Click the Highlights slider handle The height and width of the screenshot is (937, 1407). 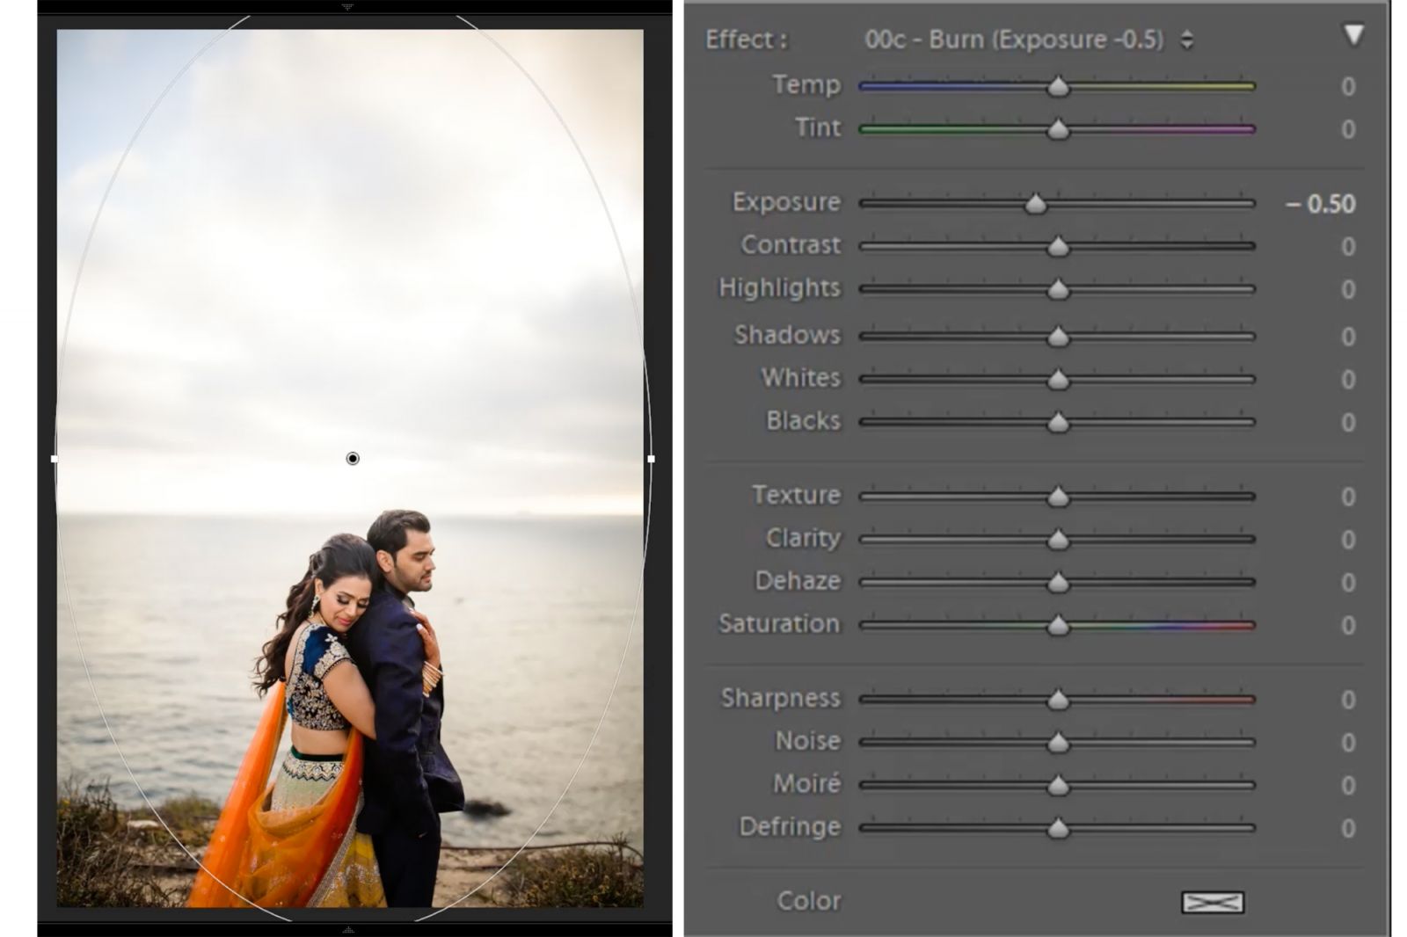pos(1060,288)
